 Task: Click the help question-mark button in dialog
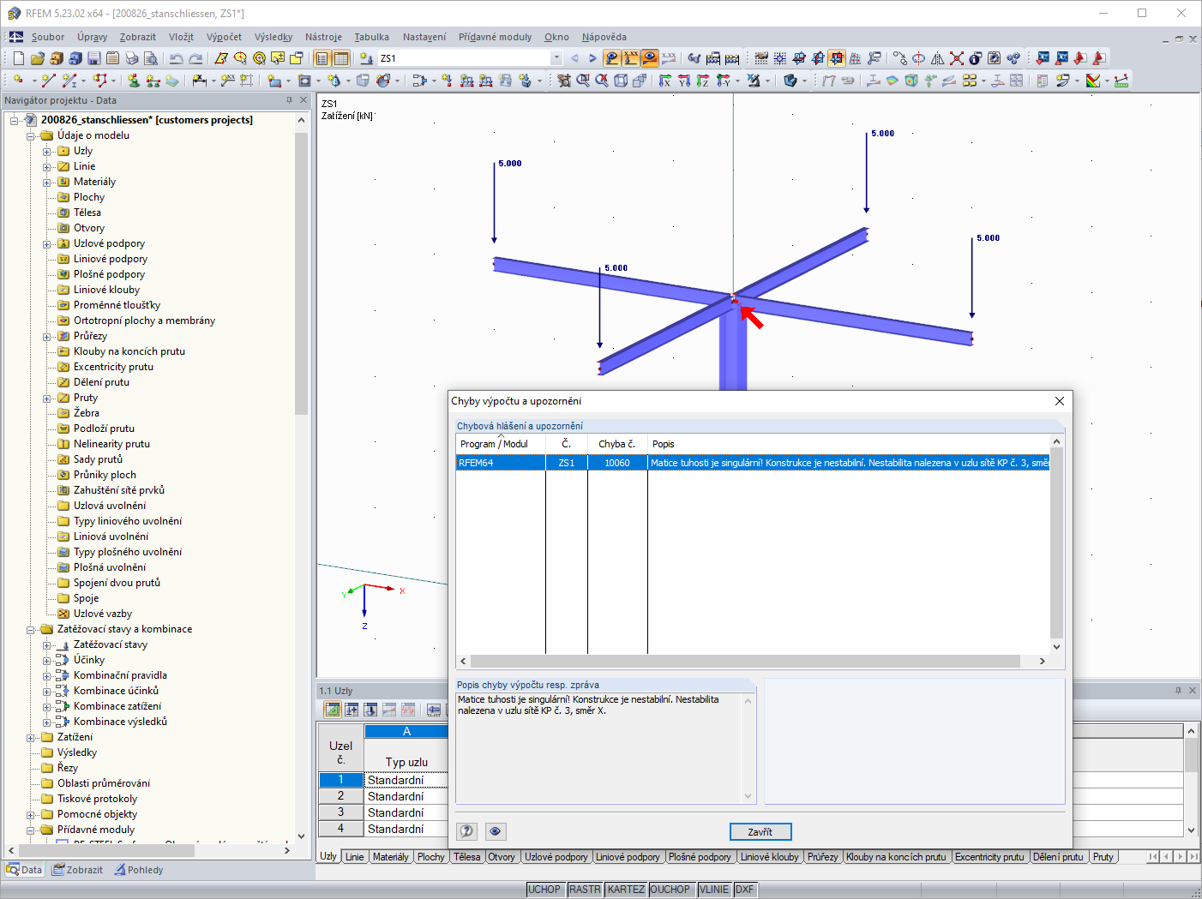coord(466,831)
